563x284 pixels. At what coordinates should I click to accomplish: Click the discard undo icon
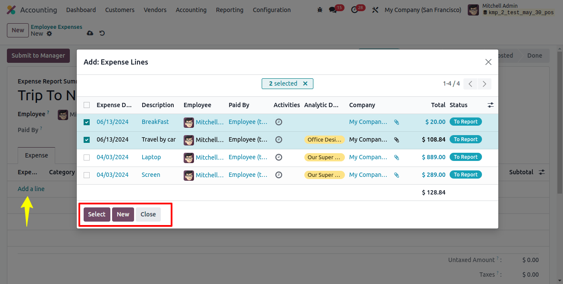pos(102,33)
